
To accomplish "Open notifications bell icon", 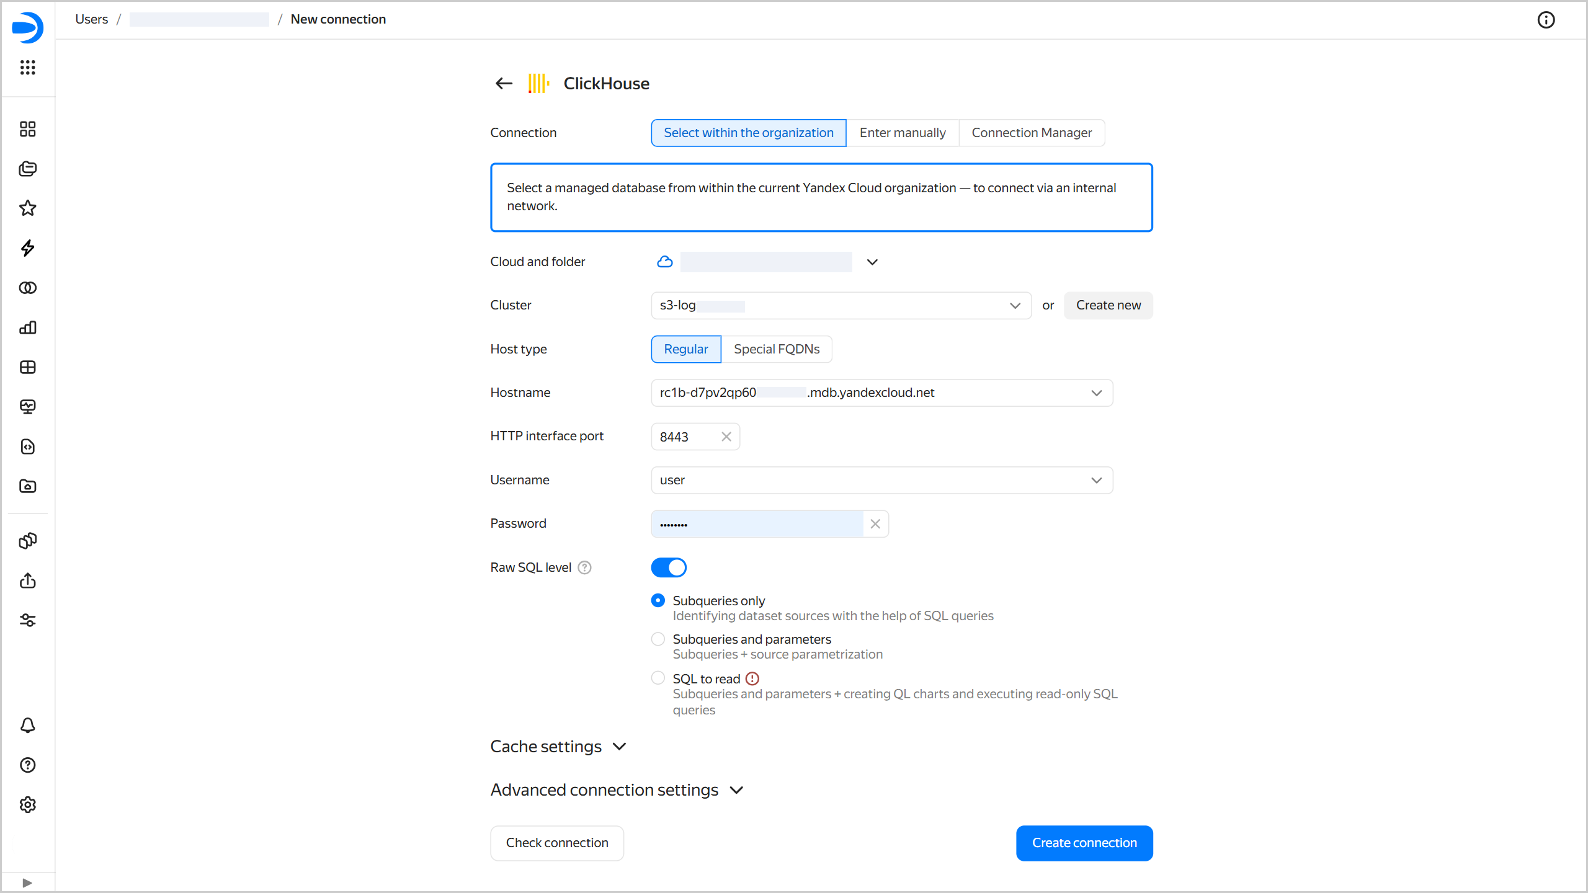I will point(28,726).
